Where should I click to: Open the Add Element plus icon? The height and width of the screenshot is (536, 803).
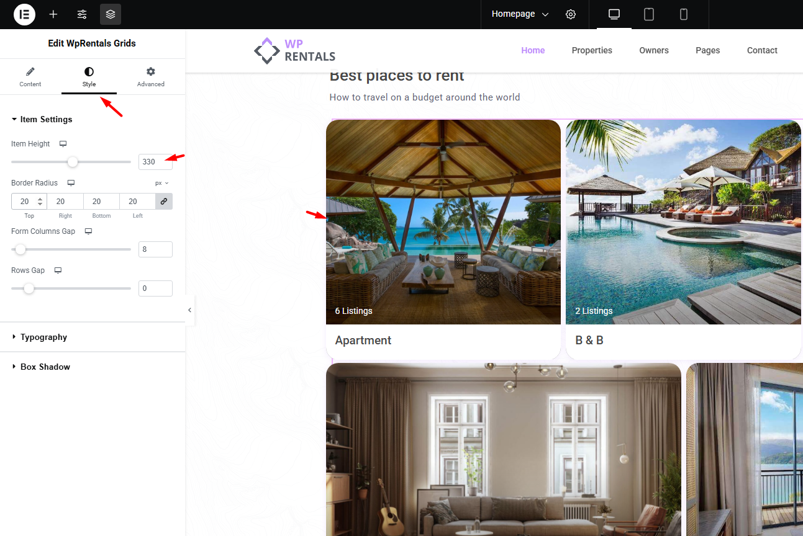[53, 14]
